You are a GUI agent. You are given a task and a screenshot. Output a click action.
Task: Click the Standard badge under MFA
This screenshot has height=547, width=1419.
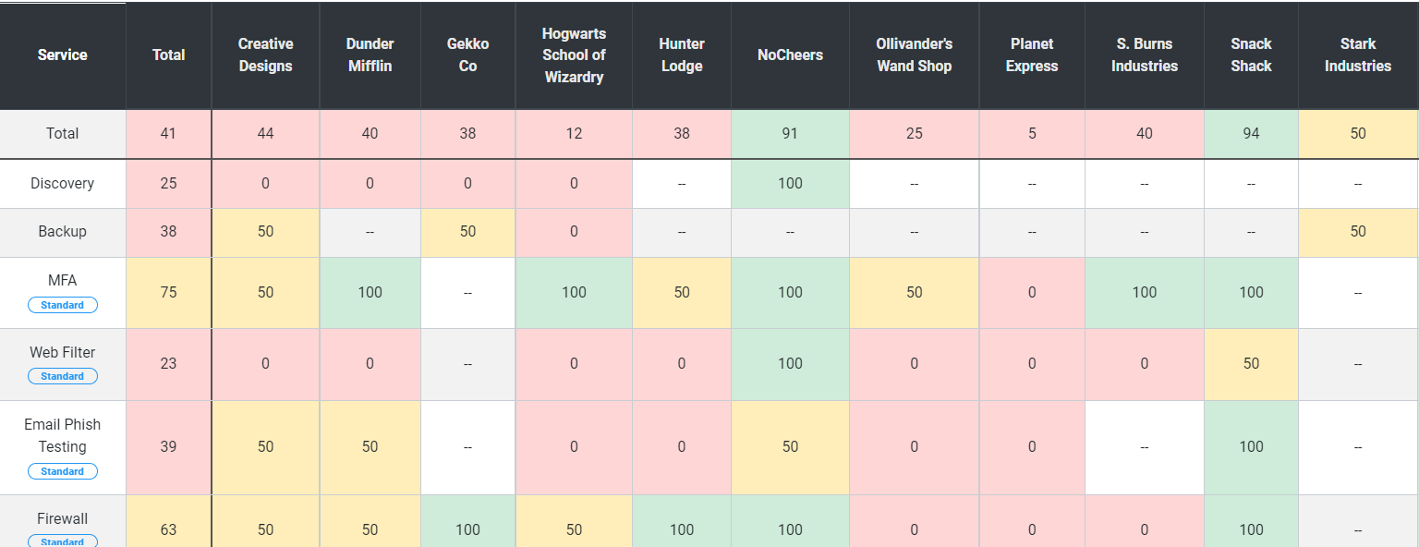62,305
